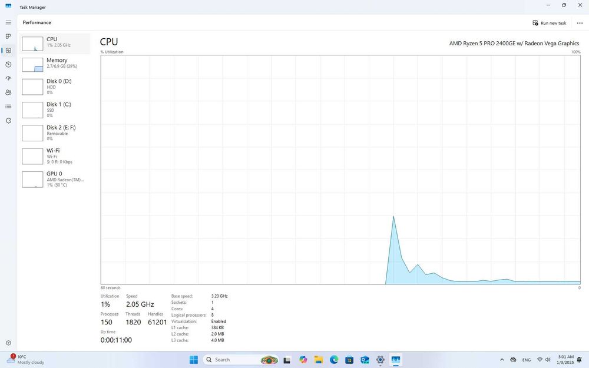
Task: Click the taskbar Search box
Action: (241, 360)
